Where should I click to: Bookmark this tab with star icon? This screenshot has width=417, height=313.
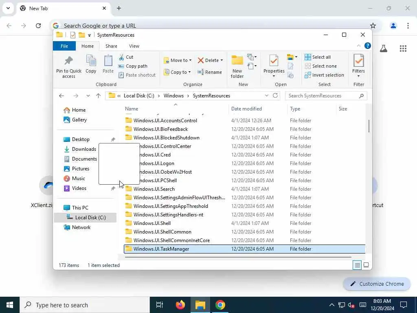(373, 26)
